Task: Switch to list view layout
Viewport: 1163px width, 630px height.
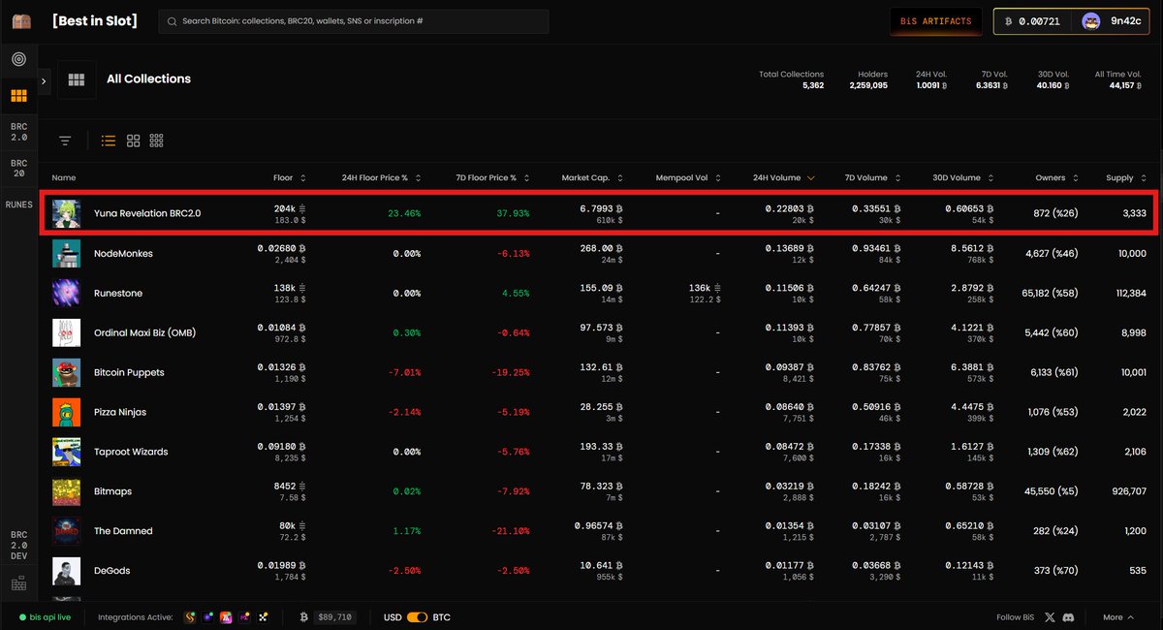Action: tap(109, 141)
